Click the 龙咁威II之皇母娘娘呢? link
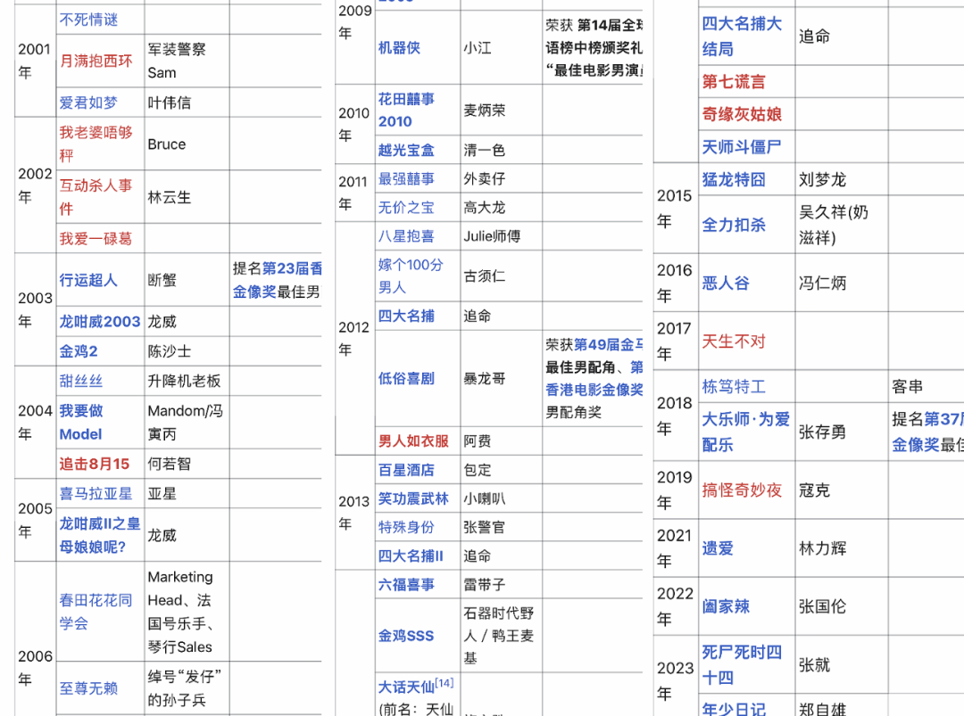The width and height of the screenshot is (964, 716). [x=100, y=535]
